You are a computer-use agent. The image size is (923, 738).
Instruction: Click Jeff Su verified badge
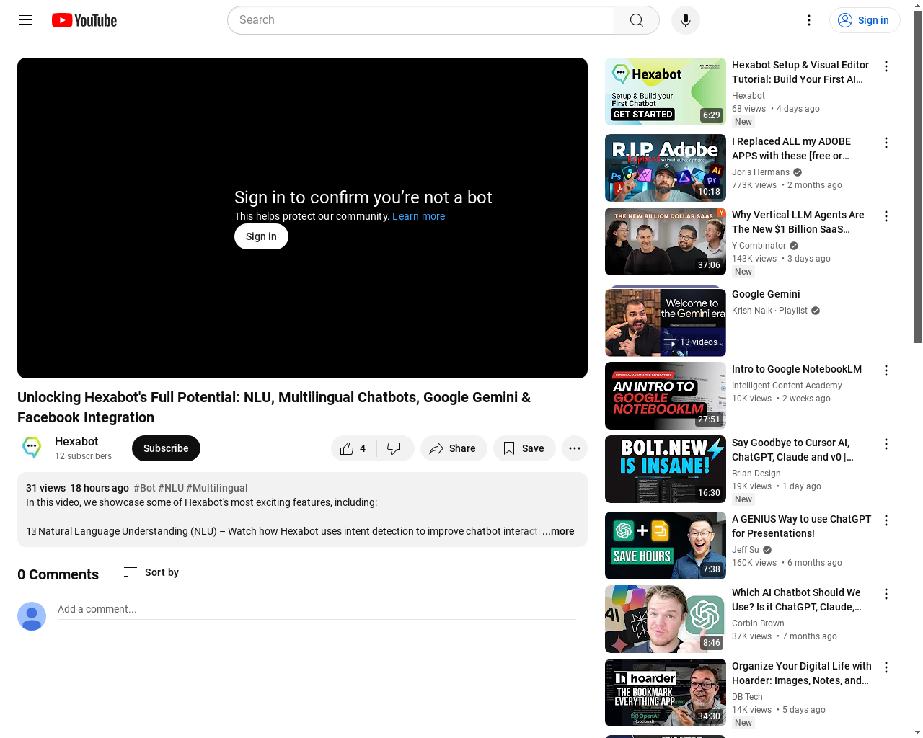[x=767, y=550]
